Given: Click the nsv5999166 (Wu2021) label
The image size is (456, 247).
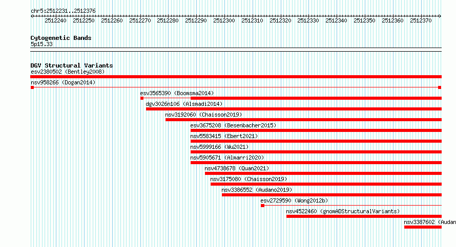Looking at the screenshot, I should (220, 147).
